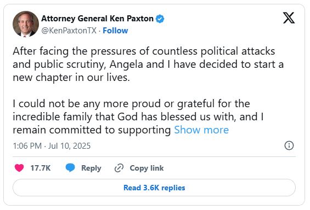The width and height of the screenshot is (310, 210).
Task: Click the paragraph starting "I could not be"
Action: pyautogui.click(x=138, y=116)
